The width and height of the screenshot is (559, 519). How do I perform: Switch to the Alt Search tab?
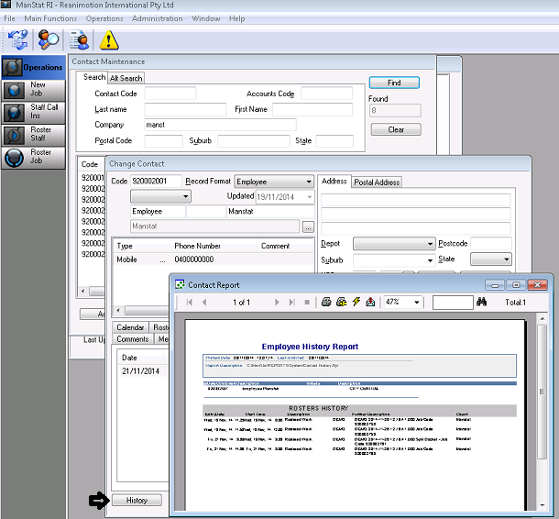point(126,78)
